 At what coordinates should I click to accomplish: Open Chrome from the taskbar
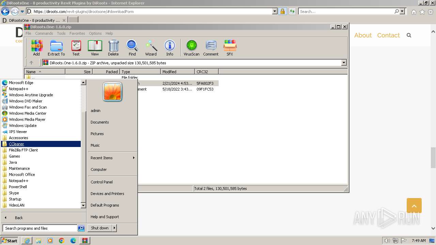pos(62,241)
